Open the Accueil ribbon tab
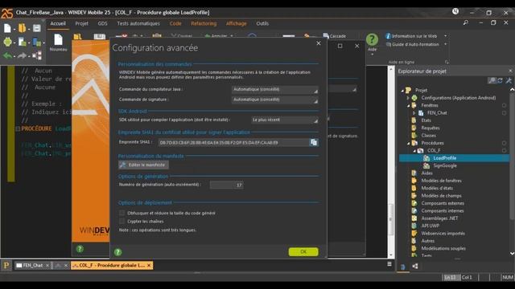Image resolution: width=515 pixels, height=289 pixels. (58, 23)
